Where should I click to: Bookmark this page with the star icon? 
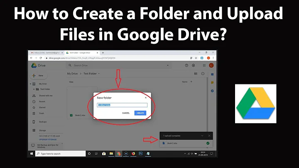196,58
